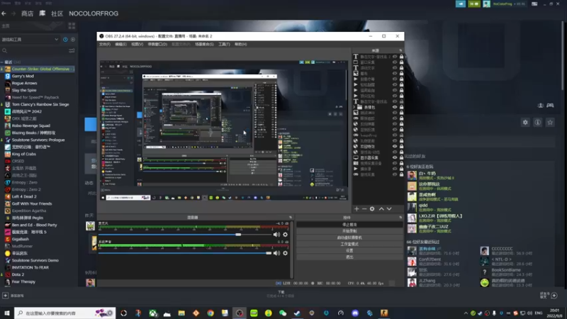Open WeChat from the taskbar
The height and width of the screenshot is (319, 567).
pos(283,313)
